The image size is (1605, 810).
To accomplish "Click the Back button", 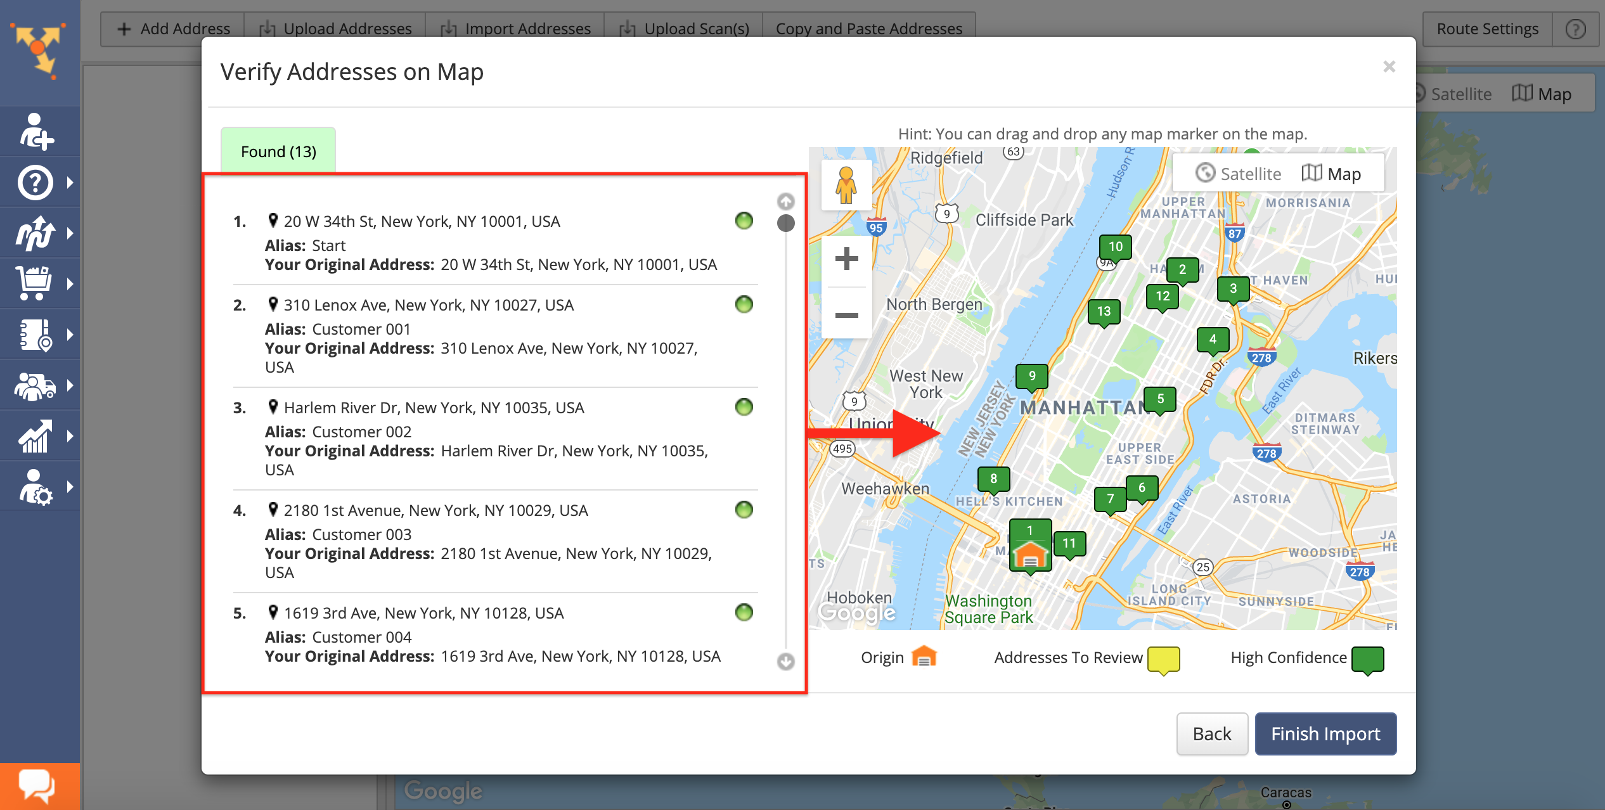I will pos(1212,734).
